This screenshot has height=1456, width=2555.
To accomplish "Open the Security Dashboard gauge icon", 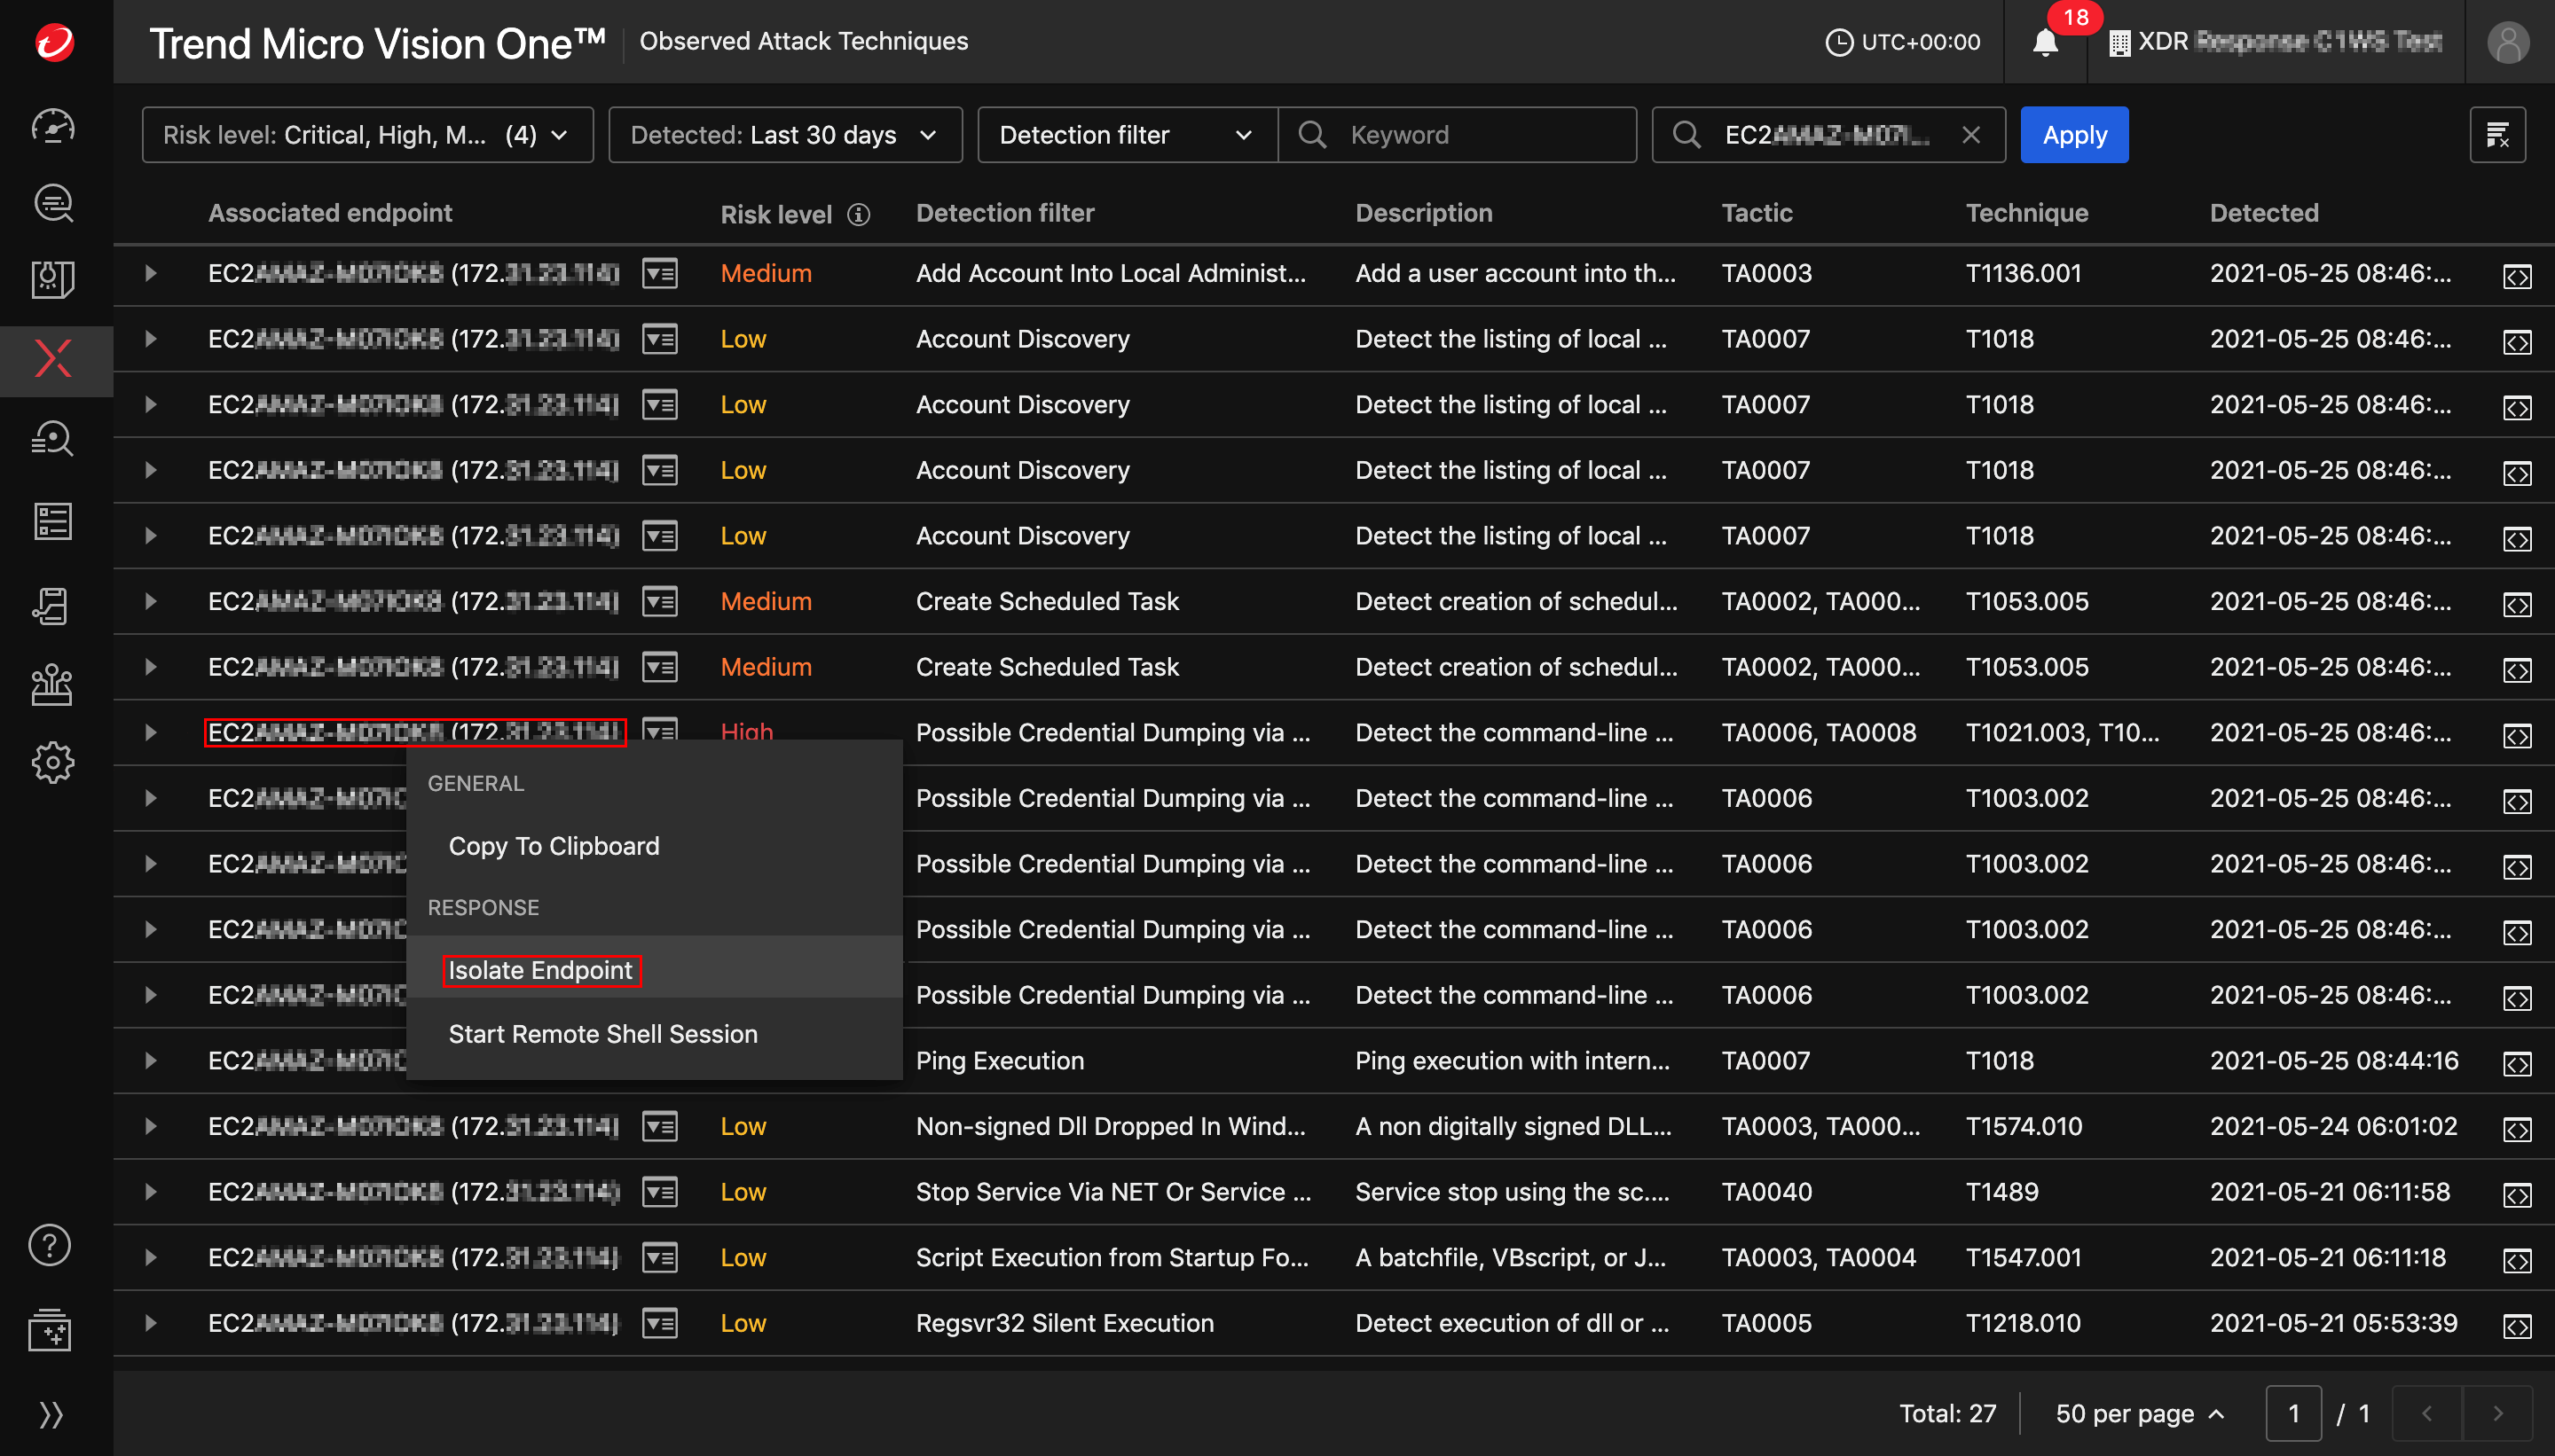I will click(53, 125).
